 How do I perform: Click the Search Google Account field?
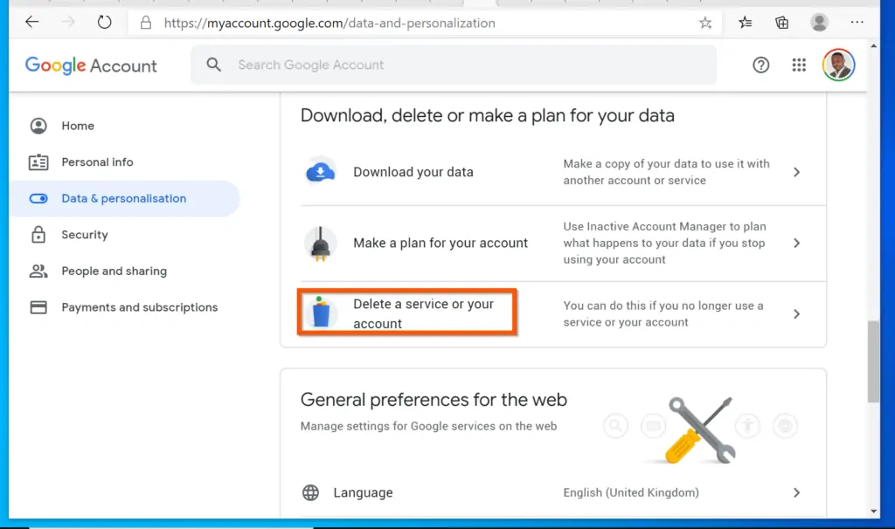pyautogui.click(x=453, y=65)
